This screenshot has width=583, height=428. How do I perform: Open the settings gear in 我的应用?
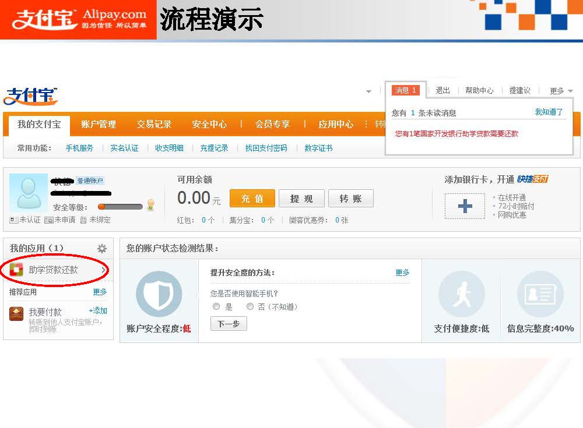click(x=102, y=249)
